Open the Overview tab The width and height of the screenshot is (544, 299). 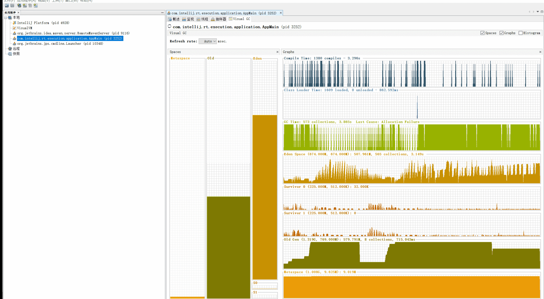[x=174, y=19]
